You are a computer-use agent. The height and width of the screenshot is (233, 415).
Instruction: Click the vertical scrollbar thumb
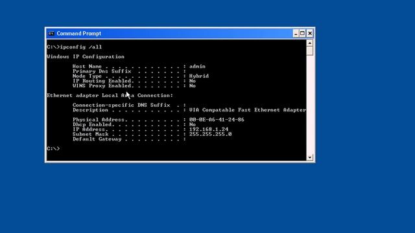[310, 50]
